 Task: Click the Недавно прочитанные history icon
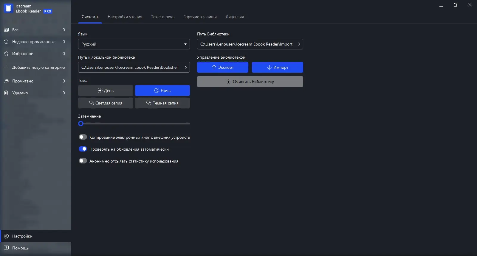pyautogui.click(x=6, y=42)
